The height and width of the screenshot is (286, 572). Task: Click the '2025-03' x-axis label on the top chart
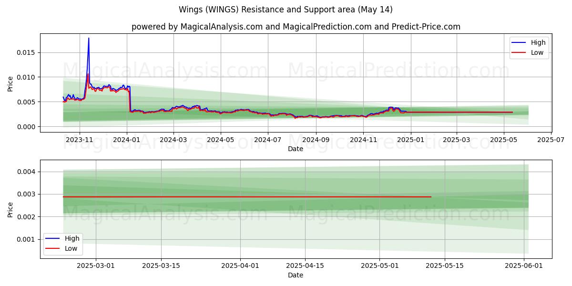point(456,140)
